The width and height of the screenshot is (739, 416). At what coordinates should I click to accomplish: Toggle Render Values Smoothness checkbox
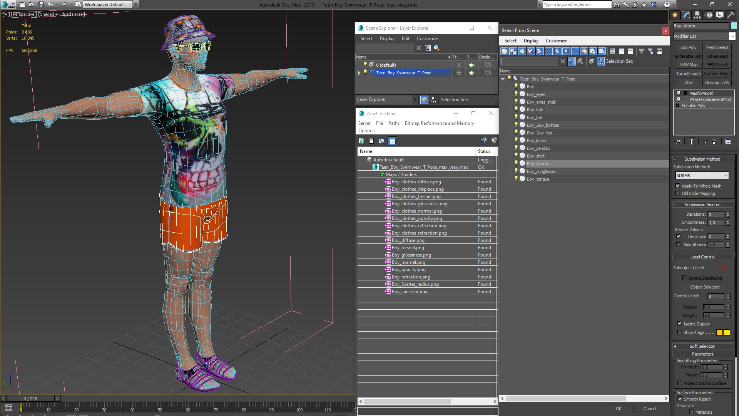click(x=678, y=245)
